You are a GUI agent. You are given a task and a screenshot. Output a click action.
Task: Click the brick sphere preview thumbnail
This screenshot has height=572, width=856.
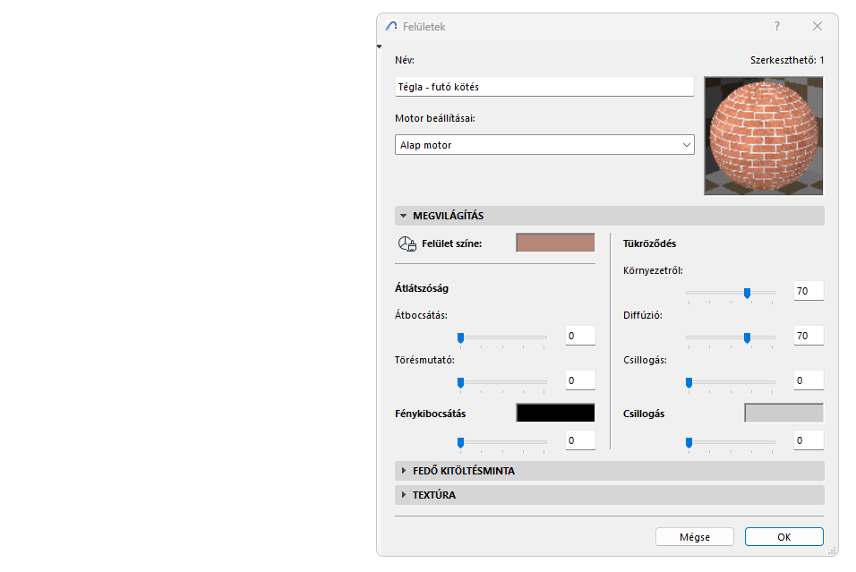pos(763,136)
